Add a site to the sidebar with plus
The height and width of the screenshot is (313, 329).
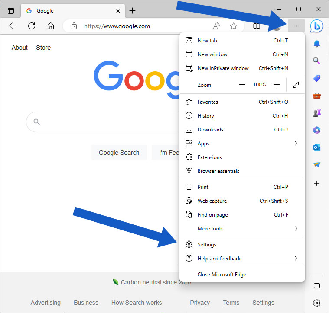point(316,183)
